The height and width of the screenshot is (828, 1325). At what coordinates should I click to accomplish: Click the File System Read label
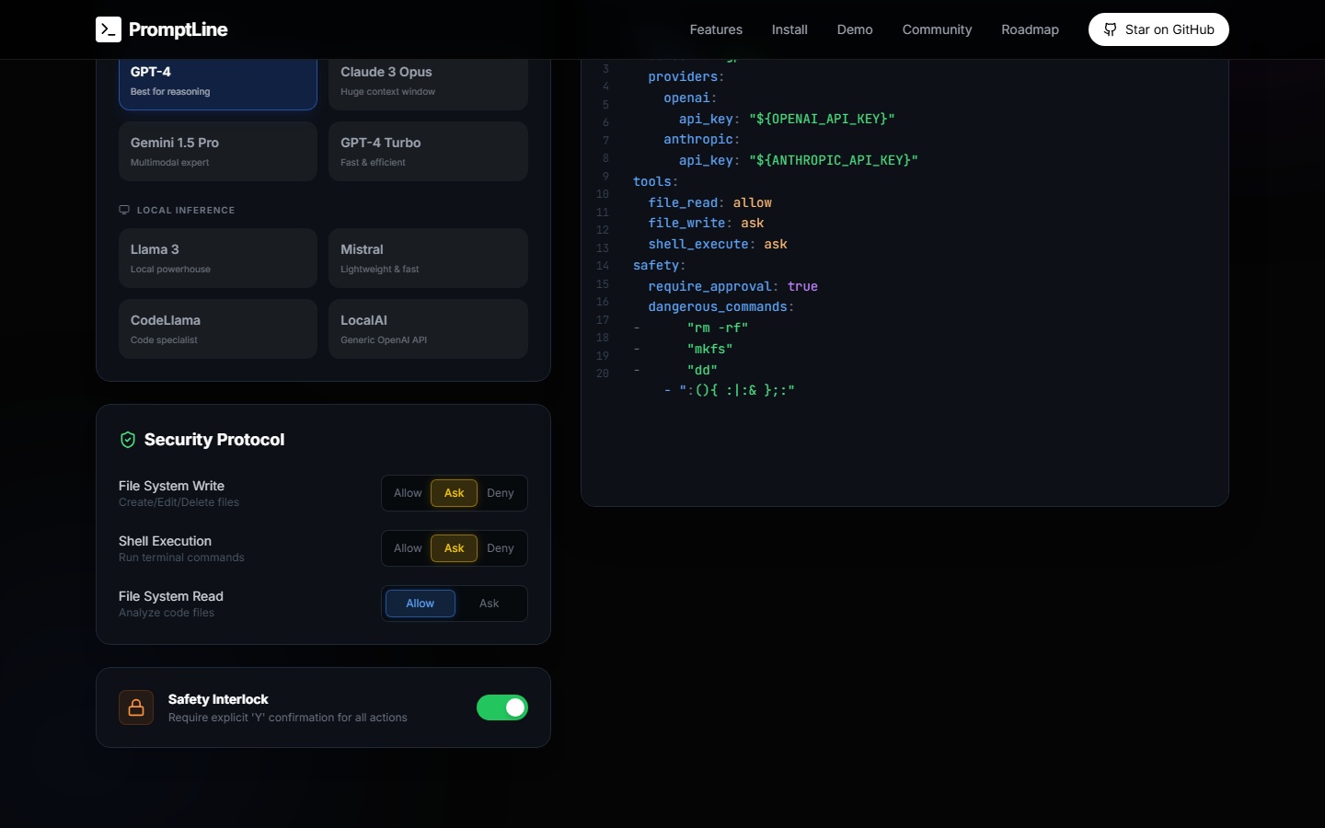(x=171, y=596)
